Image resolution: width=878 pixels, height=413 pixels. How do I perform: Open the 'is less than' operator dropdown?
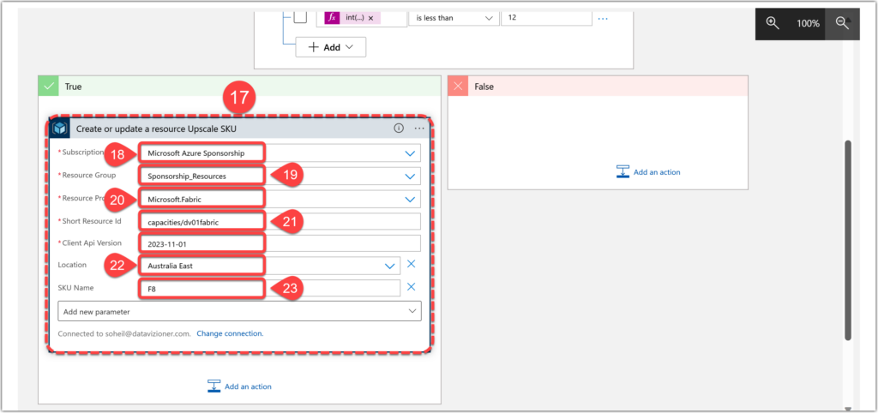tap(454, 18)
